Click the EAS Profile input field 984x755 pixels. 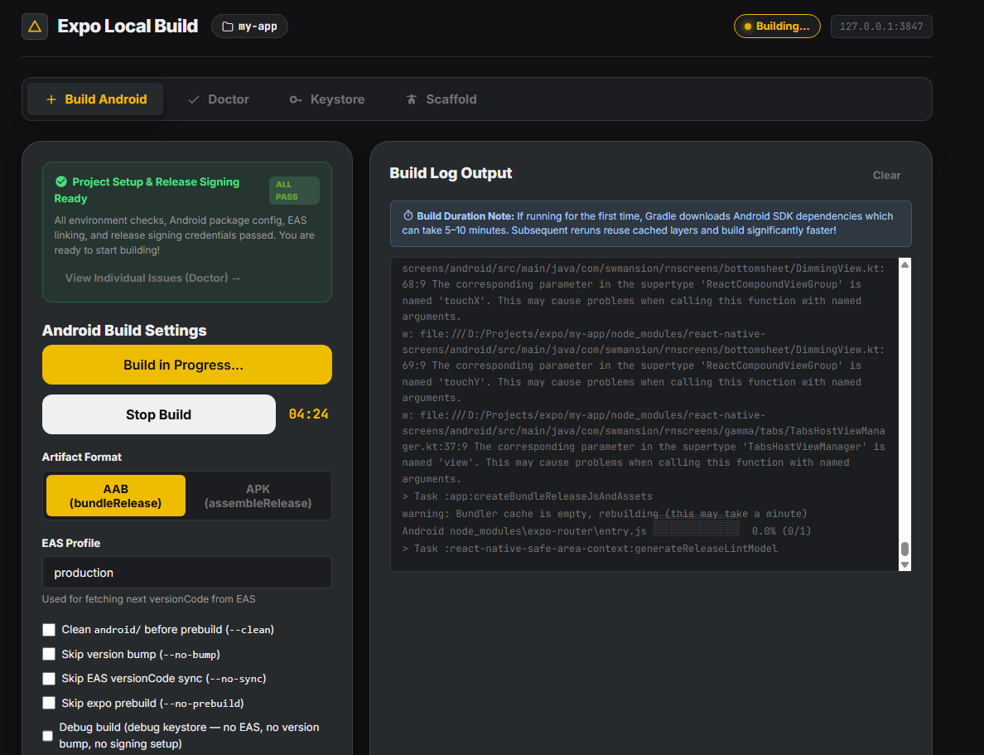(x=187, y=572)
